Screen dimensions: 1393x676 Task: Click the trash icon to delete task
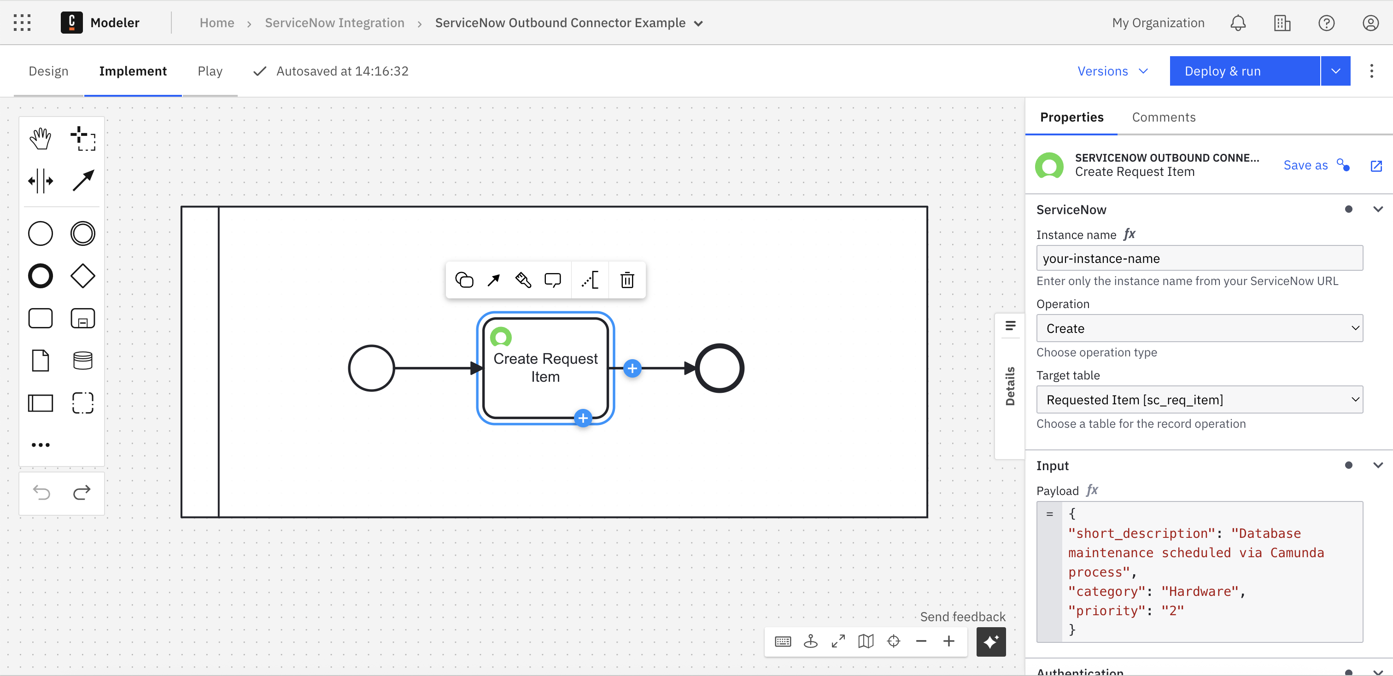point(627,280)
